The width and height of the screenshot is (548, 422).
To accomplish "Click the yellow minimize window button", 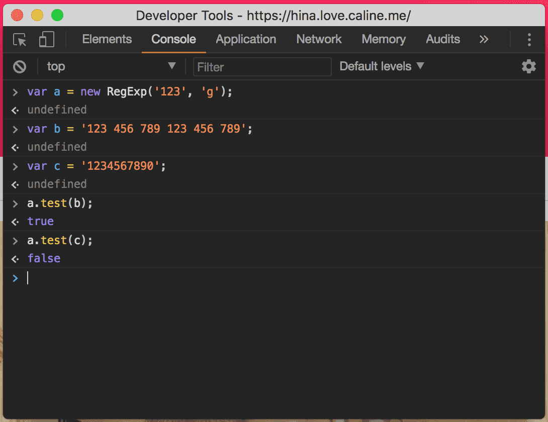I will (37, 15).
